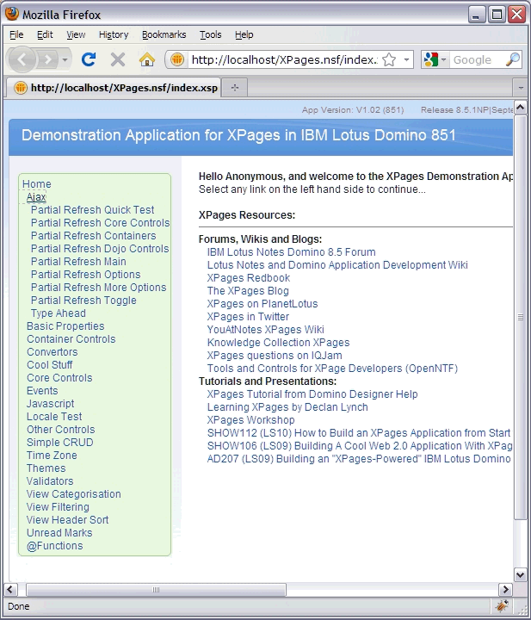This screenshot has height=620, width=531.
Task: Click the Stop loading X icon
Action: coord(118,59)
